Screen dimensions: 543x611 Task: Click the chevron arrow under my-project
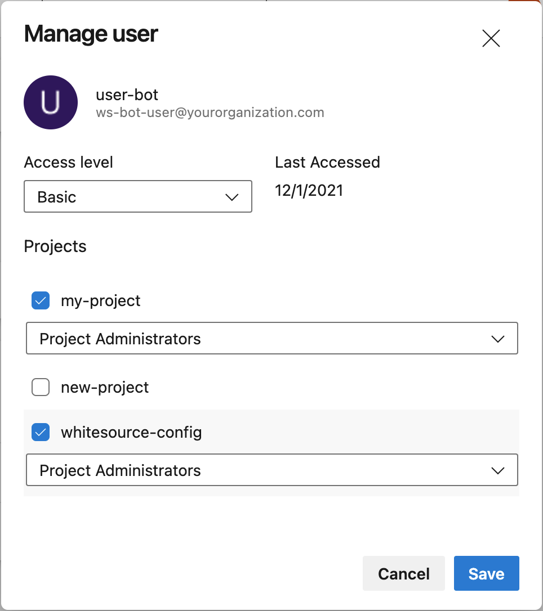(x=497, y=339)
